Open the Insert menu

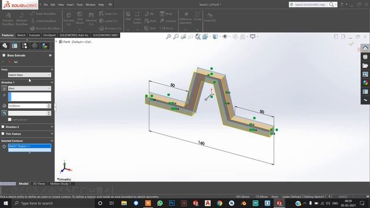click(x=70, y=5)
